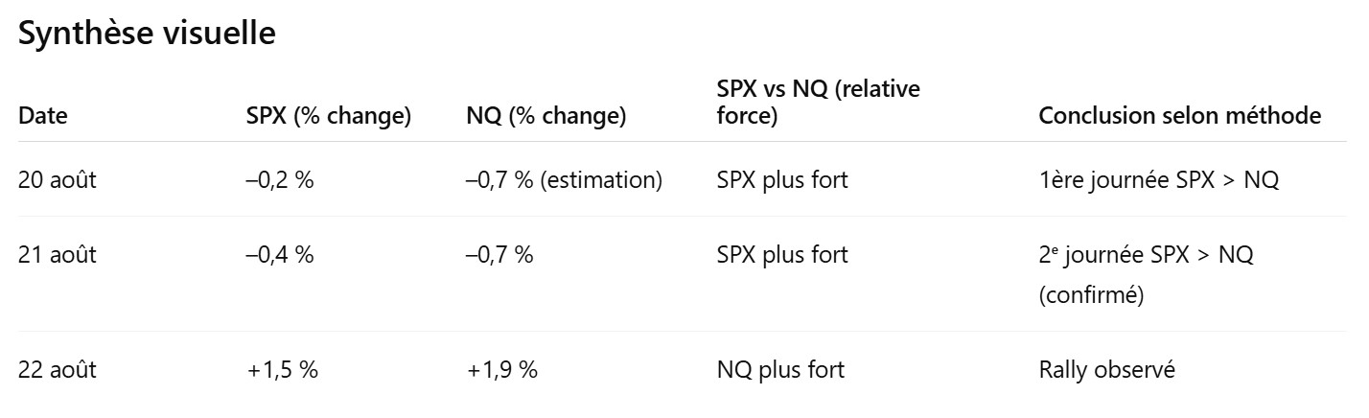
Task: Click the '–0,7 % (estimation)' NQ cell
Action: click(x=565, y=179)
